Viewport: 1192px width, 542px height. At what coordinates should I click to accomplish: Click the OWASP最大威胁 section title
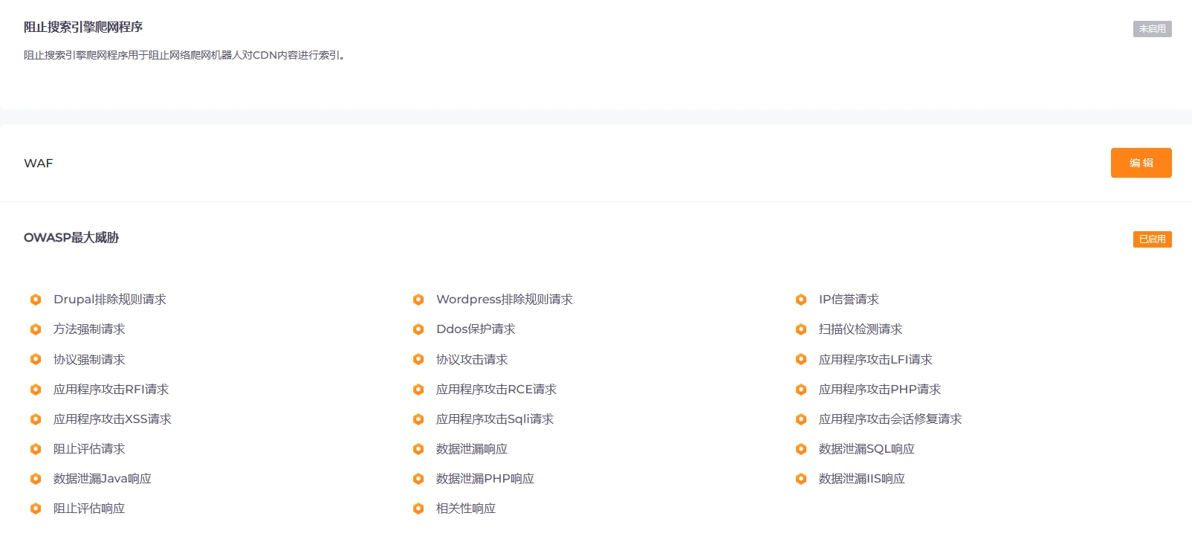[71, 238]
